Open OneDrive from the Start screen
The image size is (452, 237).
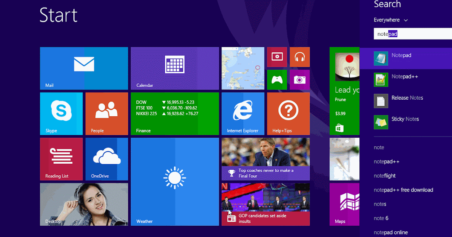(x=107, y=159)
